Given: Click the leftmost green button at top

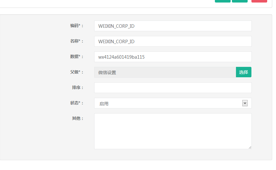Looking at the screenshot, I should coord(222,1).
